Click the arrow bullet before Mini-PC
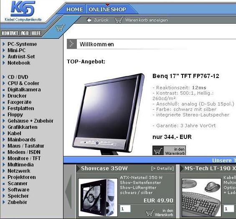The image size is (236, 219). (x=4, y=50)
